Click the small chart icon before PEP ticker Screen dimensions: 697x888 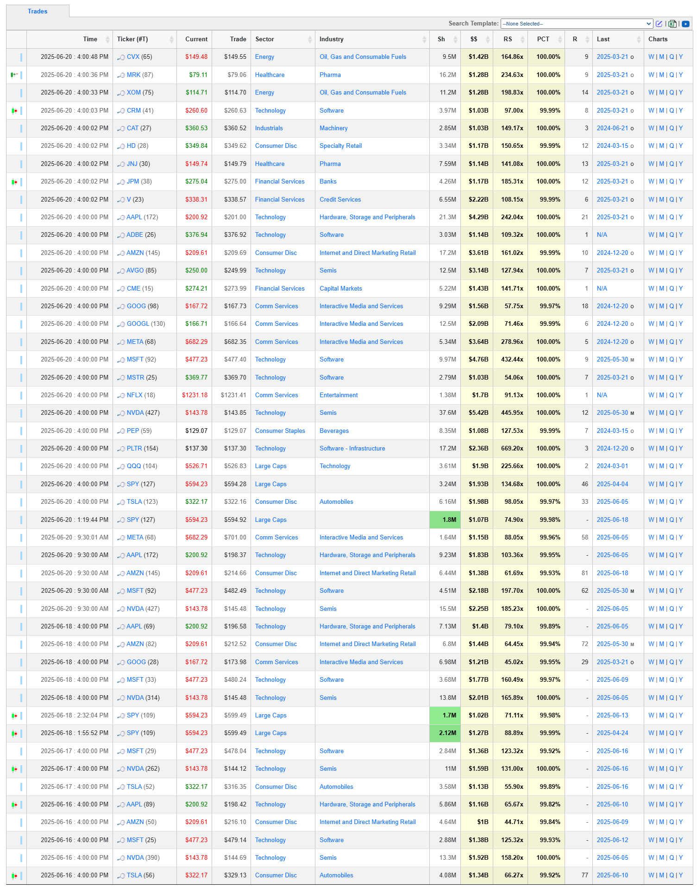click(x=121, y=431)
